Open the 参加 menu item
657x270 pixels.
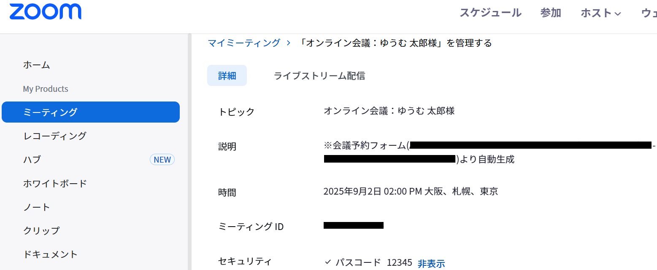tap(551, 13)
